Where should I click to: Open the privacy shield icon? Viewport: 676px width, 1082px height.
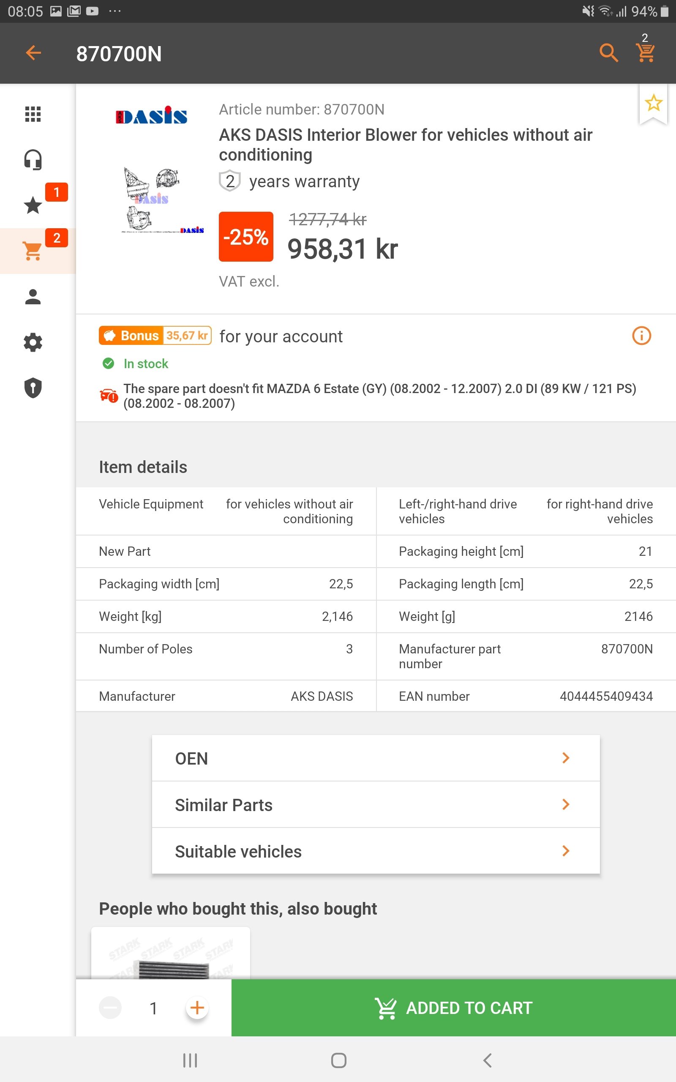click(x=33, y=388)
